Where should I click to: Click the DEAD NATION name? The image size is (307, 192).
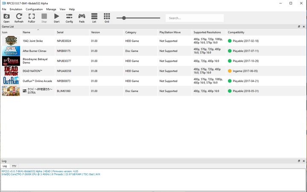pos(32,71)
